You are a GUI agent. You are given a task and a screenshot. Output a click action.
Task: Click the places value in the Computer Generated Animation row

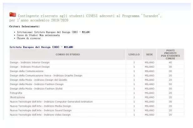click(x=170, y=102)
